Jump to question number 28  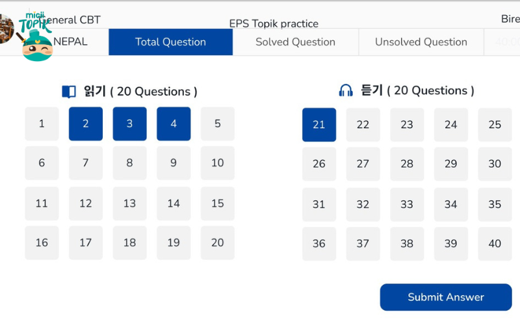click(407, 164)
